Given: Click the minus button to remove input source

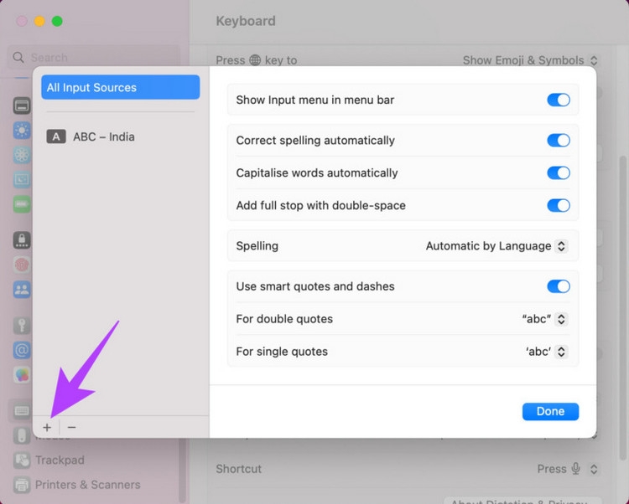Looking at the screenshot, I should click(72, 427).
